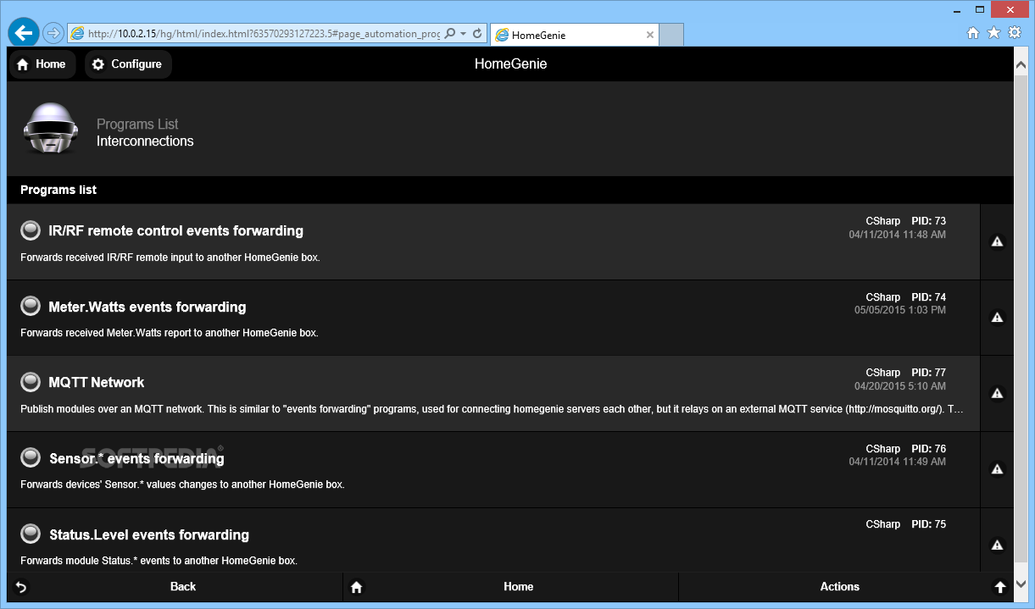Click 'PID: 76' label
The height and width of the screenshot is (609, 1035).
tap(928, 449)
